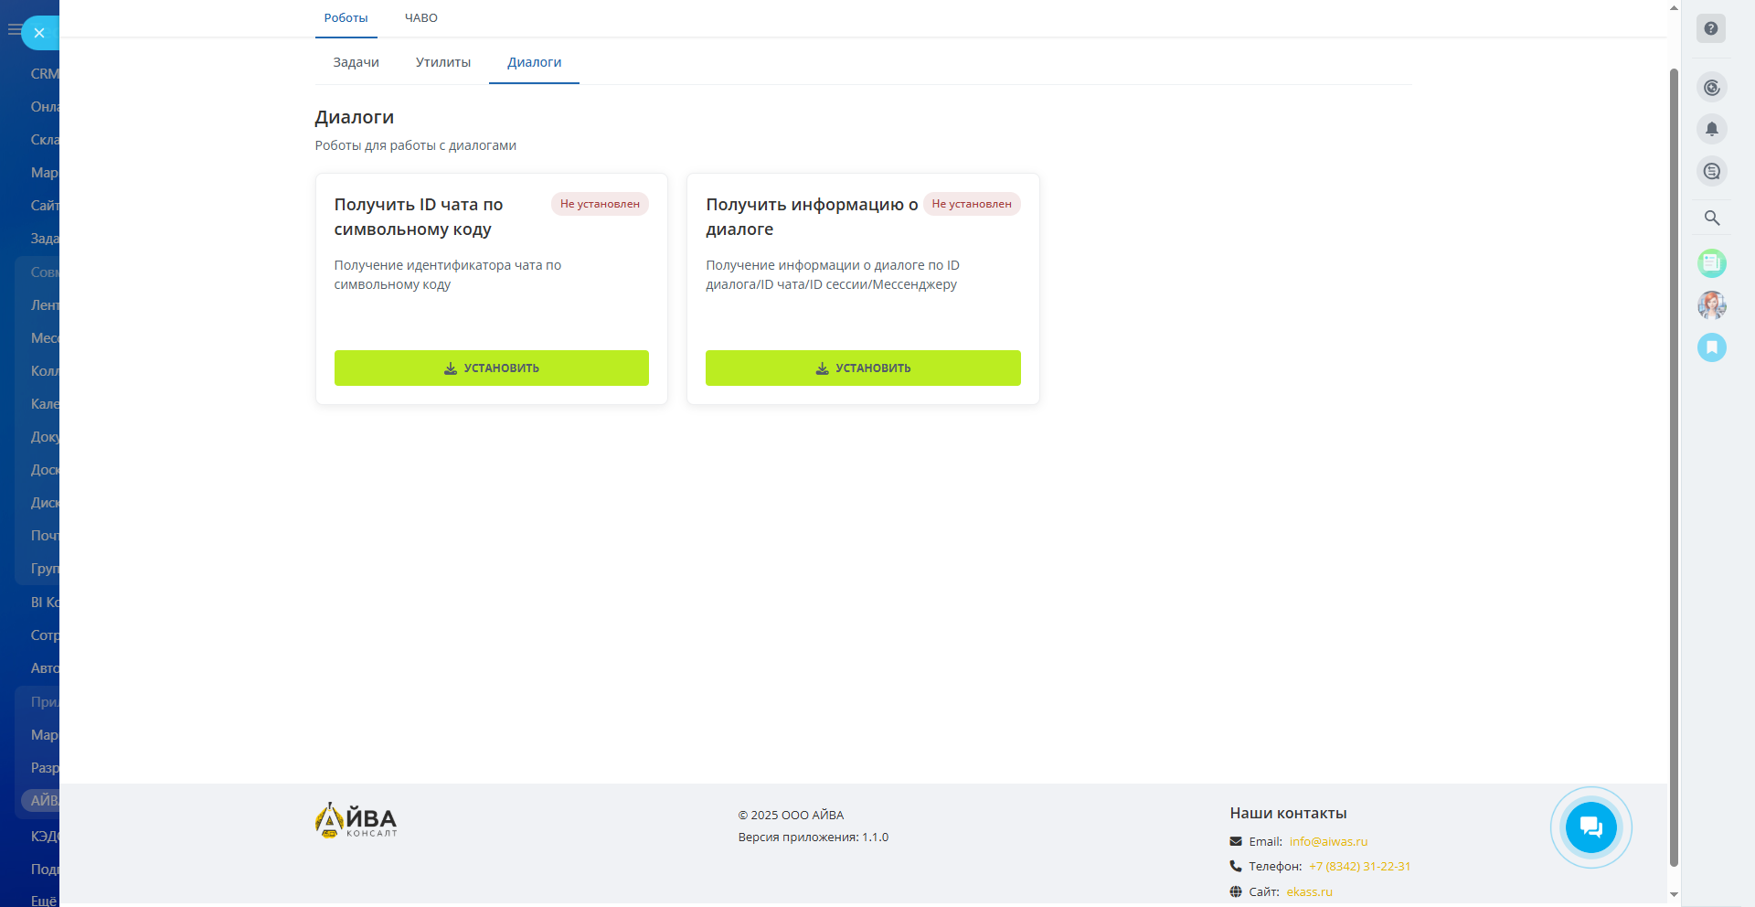Toggle the hamburger menu icon

pyautogui.click(x=14, y=30)
